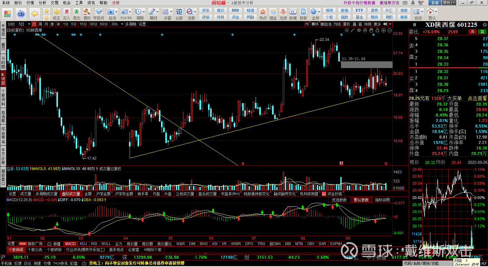This screenshot has height=267, width=488.
Task: Open the 行情 menu
Action: click(x=30, y=3)
